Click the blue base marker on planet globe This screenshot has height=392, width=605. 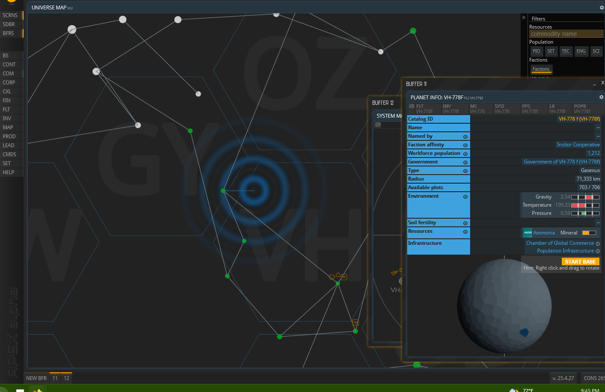(x=524, y=332)
